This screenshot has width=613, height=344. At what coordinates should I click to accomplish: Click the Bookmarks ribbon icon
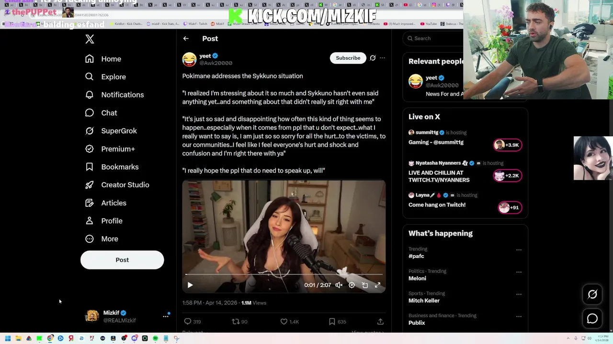[90, 167]
